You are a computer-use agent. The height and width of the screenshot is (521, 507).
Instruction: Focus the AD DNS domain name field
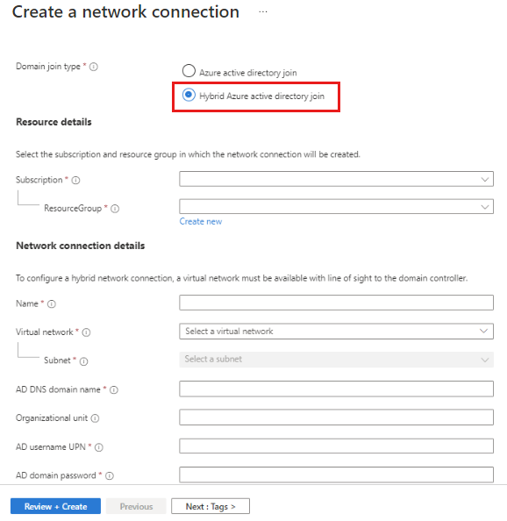pyautogui.click(x=336, y=389)
